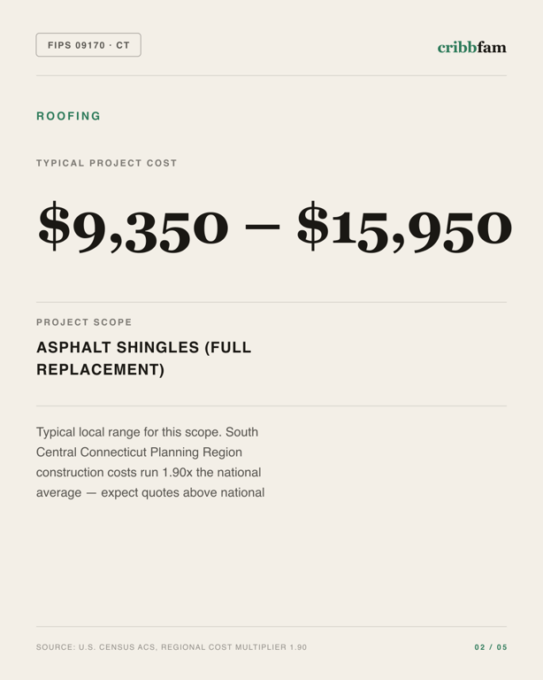Click the 02 / 05 page indicator
The width and height of the screenshot is (543, 680).
tap(491, 647)
